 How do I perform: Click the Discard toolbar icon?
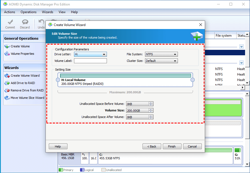(x=25, y=22)
